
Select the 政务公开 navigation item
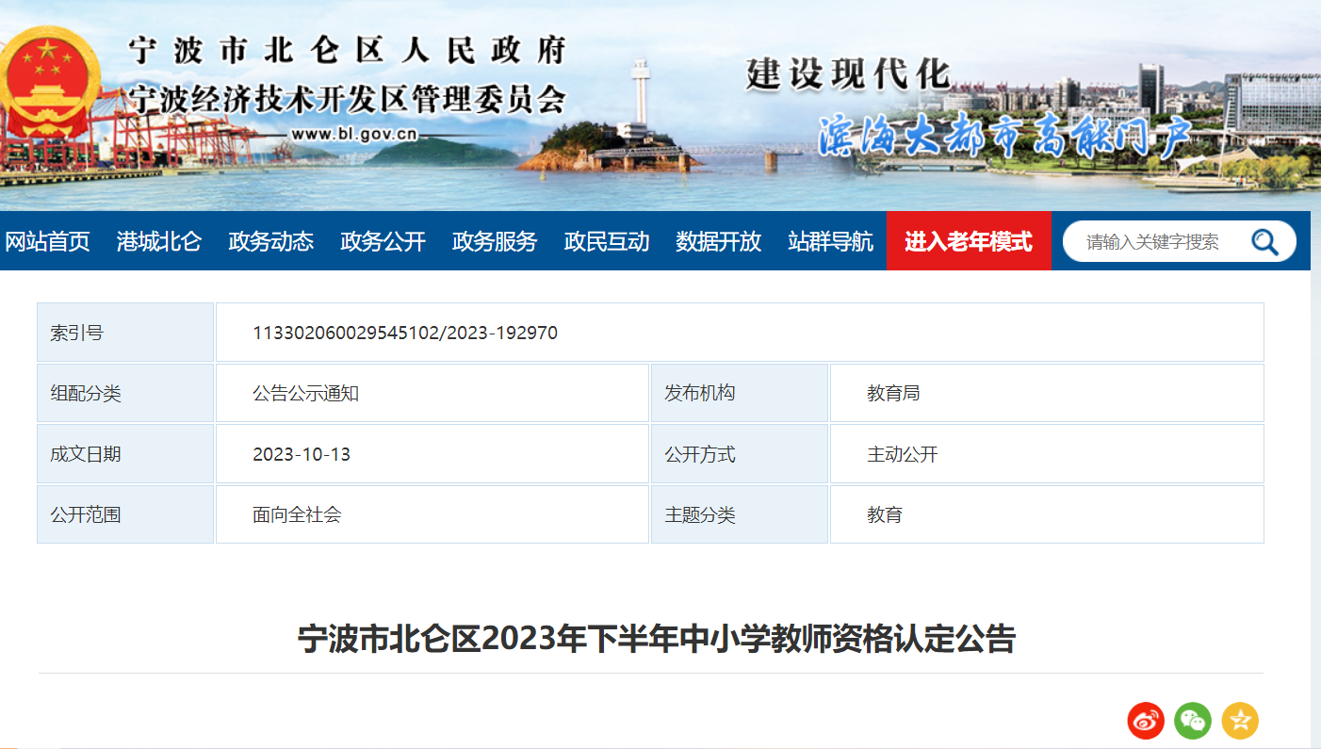pyautogui.click(x=383, y=242)
